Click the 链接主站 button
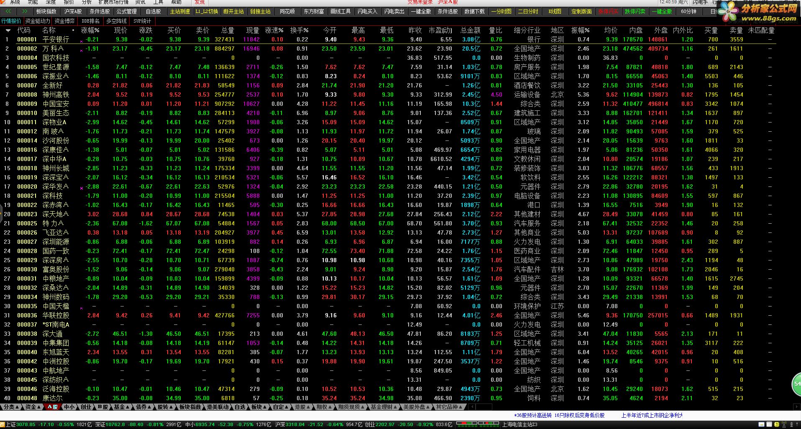The image size is (801, 429). coord(260,11)
